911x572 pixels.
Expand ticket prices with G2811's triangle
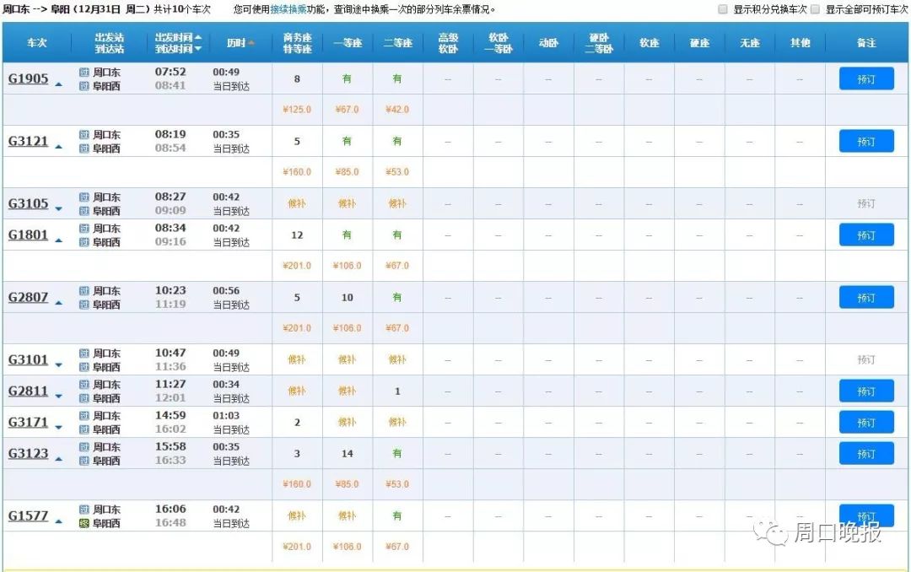[x=58, y=396]
